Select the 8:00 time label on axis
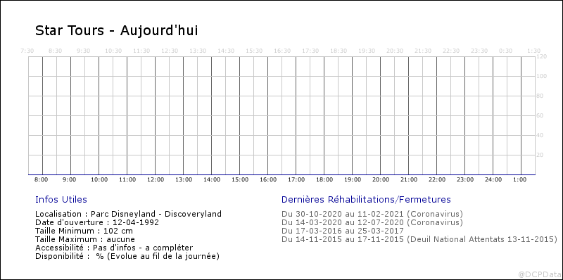The image size is (563, 280). [x=42, y=179]
